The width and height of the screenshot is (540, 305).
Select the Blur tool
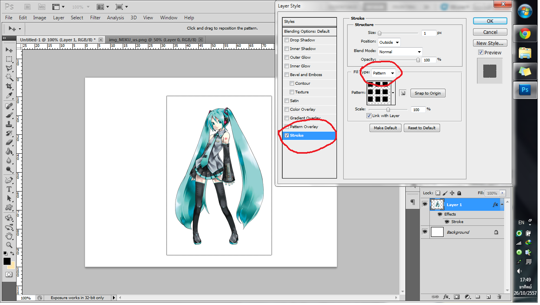pos(9,161)
